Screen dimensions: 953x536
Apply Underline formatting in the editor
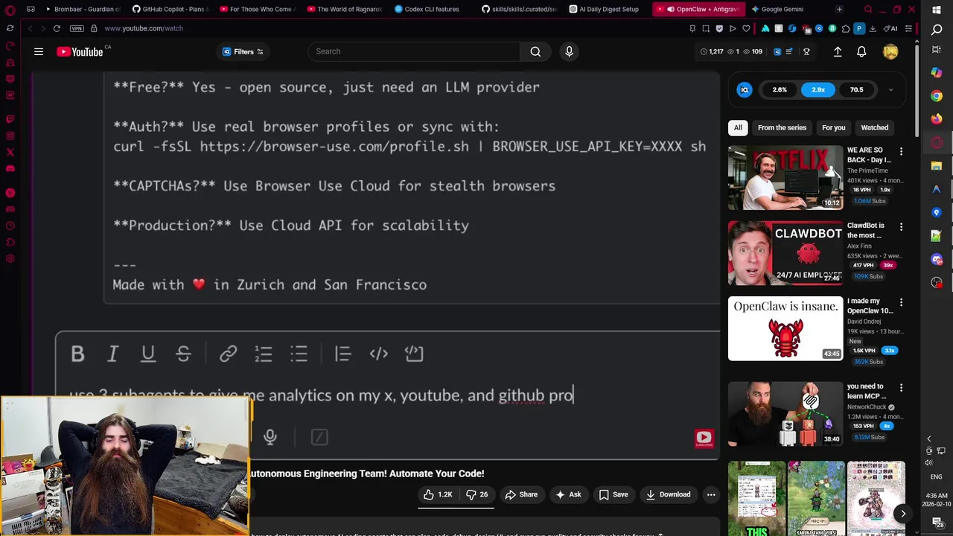click(x=148, y=354)
